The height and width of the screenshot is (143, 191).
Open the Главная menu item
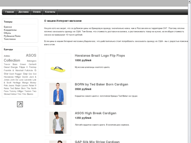click(x=9, y=12)
